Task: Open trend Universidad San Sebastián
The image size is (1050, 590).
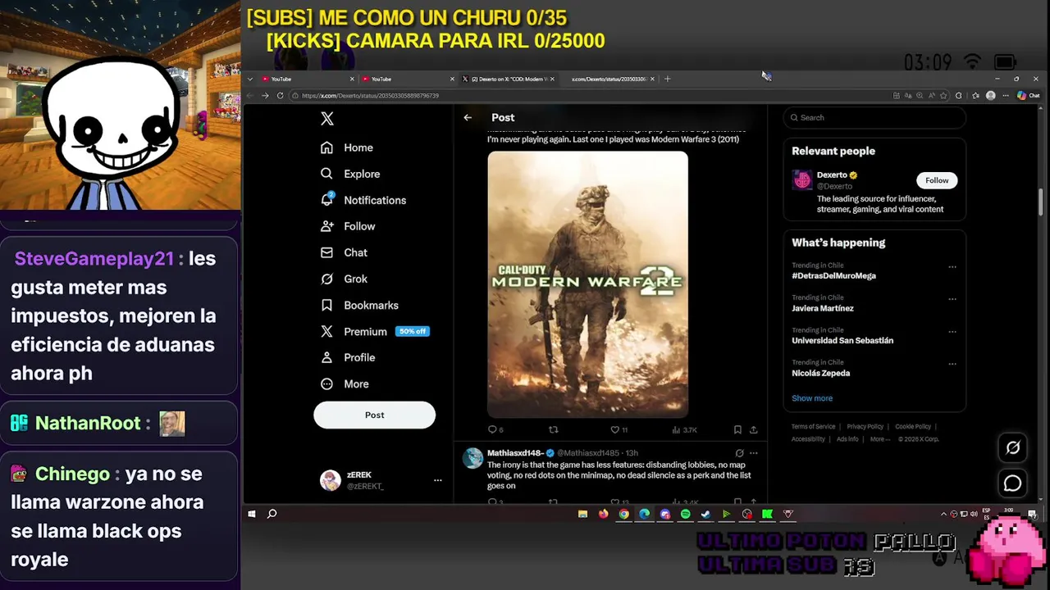Action: 842,340
